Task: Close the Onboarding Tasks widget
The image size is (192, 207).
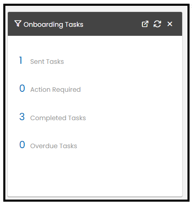Action: click(170, 24)
